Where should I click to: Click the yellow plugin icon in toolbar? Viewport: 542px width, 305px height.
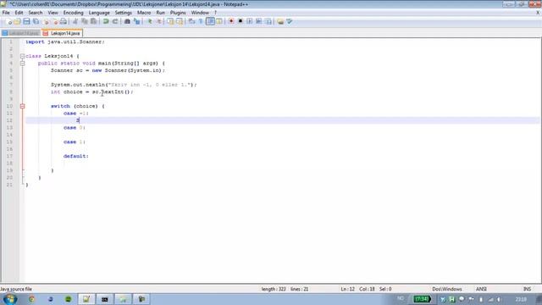[x=280, y=21]
